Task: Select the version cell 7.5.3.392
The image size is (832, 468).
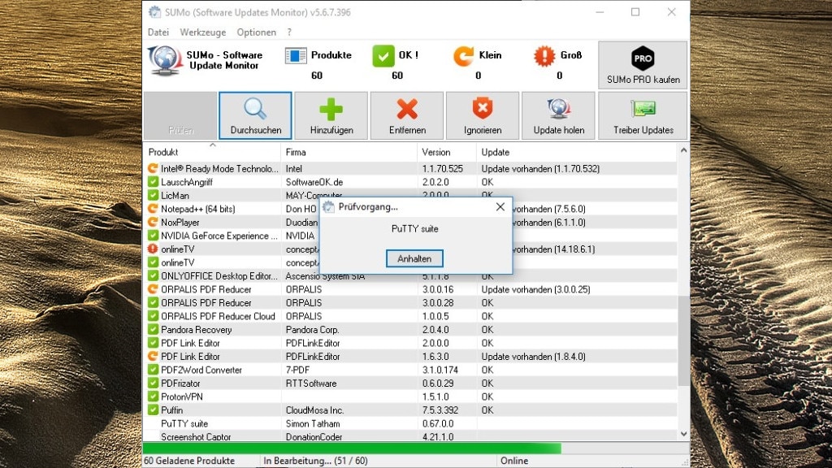Action: 440,410
